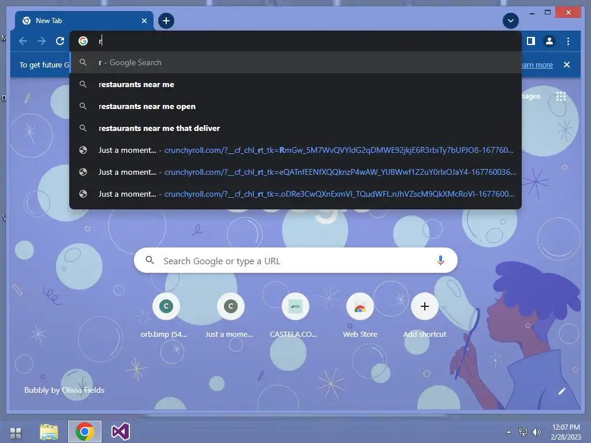The width and height of the screenshot is (591, 443).
Task: Launch Visual Studio from taskbar
Action: coord(120,431)
